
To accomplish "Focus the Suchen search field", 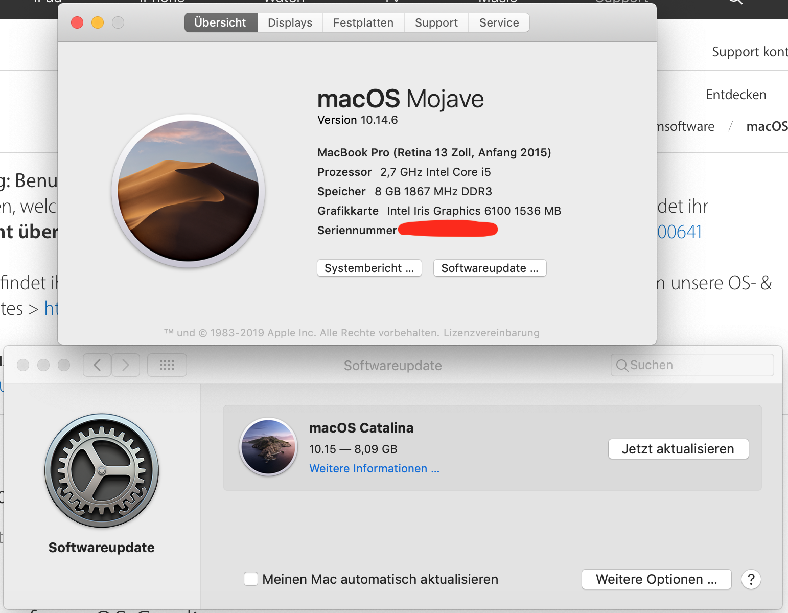I will (x=692, y=365).
